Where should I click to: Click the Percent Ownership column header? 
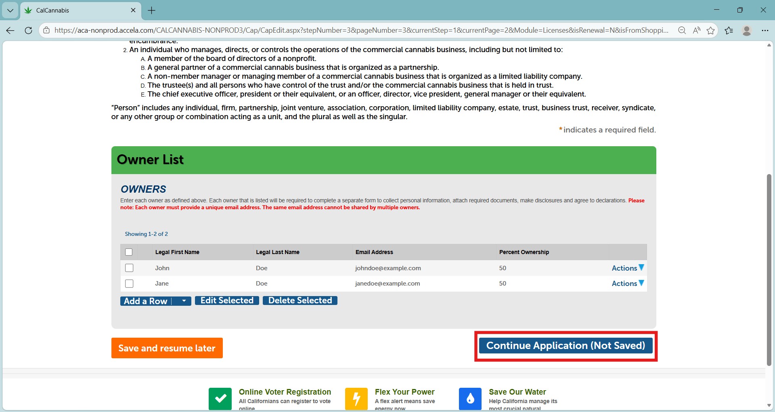coord(524,252)
